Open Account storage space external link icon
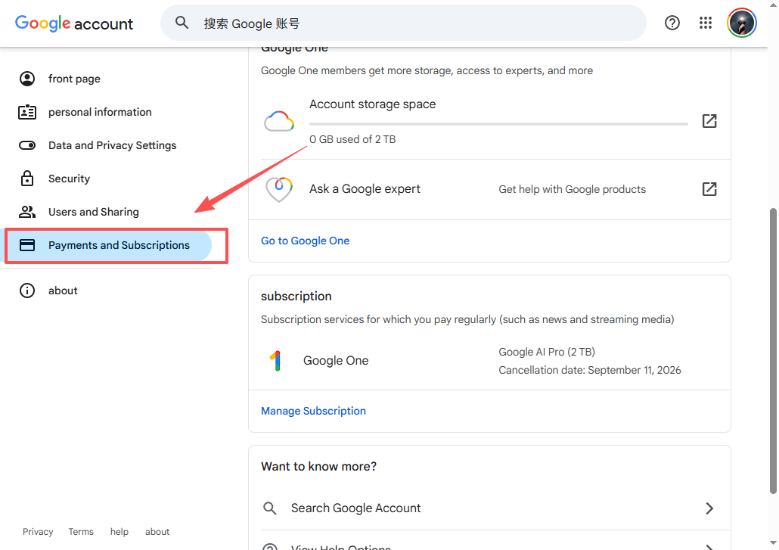Image resolution: width=779 pixels, height=550 pixels. (709, 121)
